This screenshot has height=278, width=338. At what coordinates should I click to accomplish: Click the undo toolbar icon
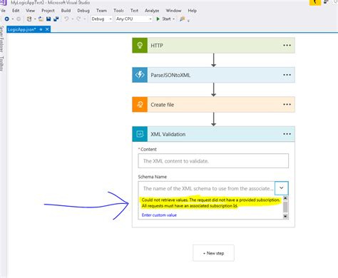click(66, 19)
